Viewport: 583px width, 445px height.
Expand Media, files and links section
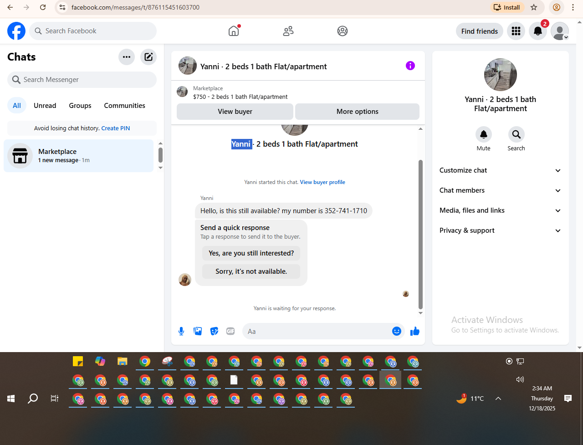click(501, 210)
